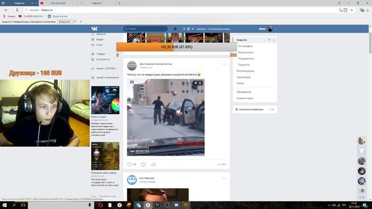Select Фотографии in right filter panel
372x209 pixels.
tap(245, 46)
